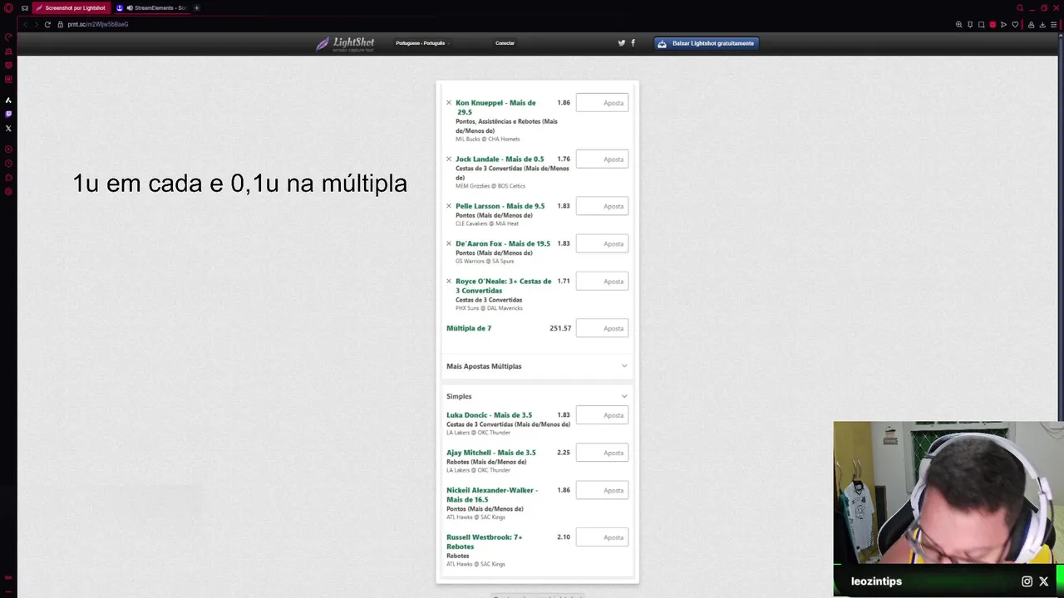1064x598 pixels.
Task: Remove the Jock Landale selection
Action: [449, 159]
